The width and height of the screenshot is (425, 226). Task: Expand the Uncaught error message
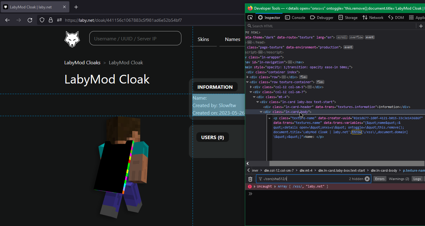[x=255, y=187]
